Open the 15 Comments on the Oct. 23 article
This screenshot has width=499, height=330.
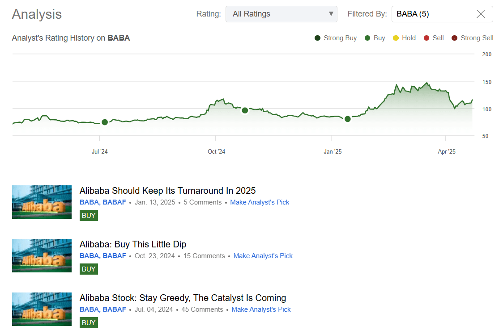tap(204, 255)
